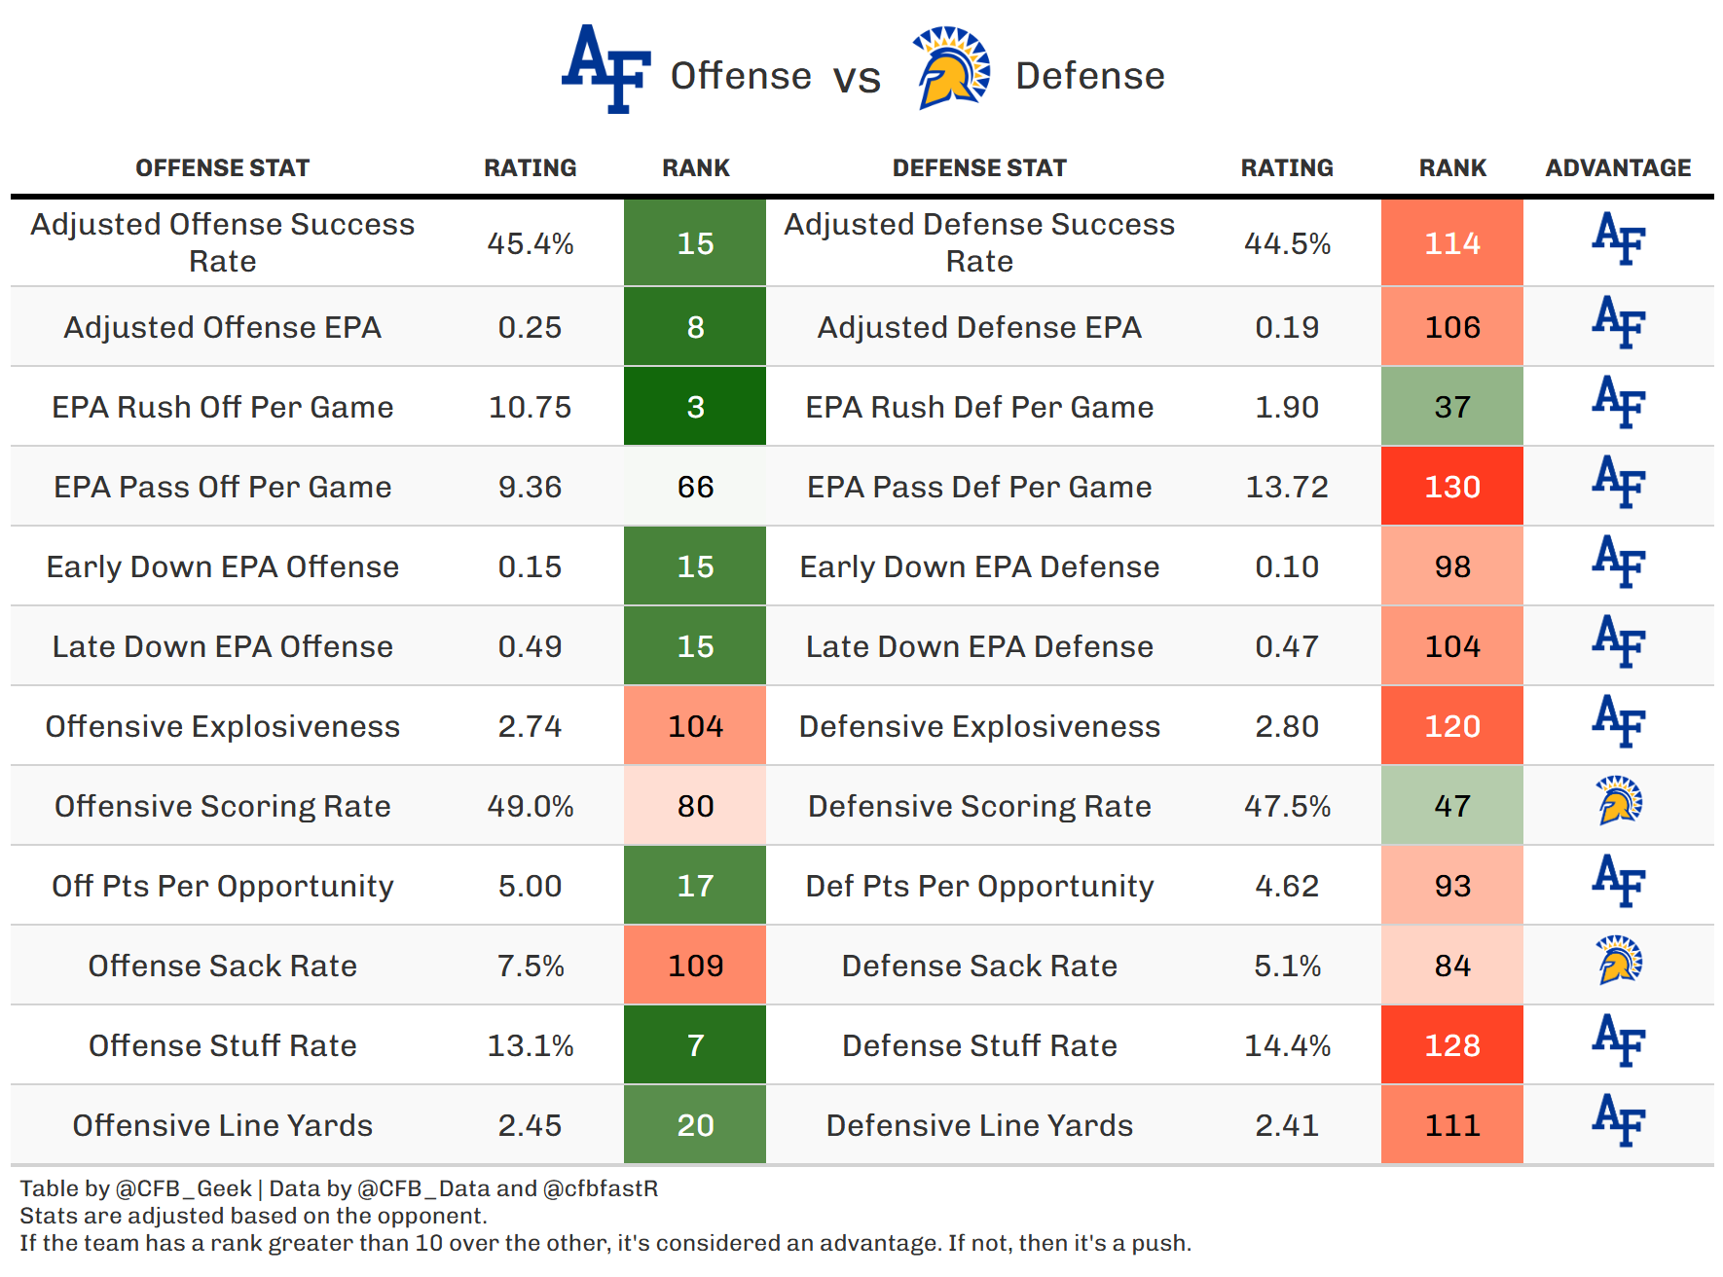Click the advantage logo in the EPA Pass Off row
Image resolution: width=1723 pixels, height=1277 pixels.
click(1618, 482)
